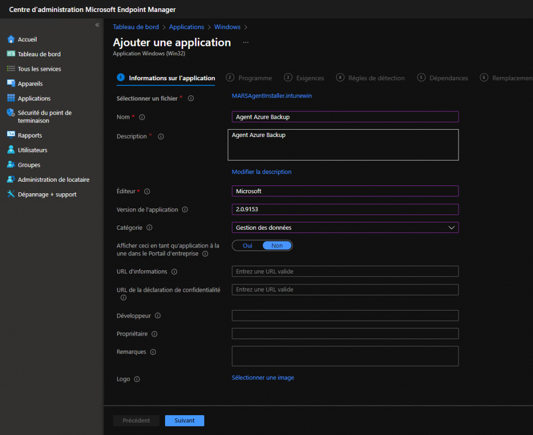Click the Propriétaire input field
This screenshot has width=533, height=435.
coord(345,333)
